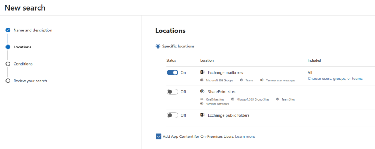Click the Included column header
Viewport: 375px width, 149px height.
click(314, 60)
